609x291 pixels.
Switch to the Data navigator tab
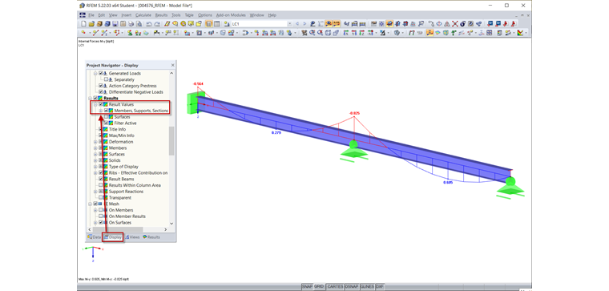pyautogui.click(x=94, y=237)
